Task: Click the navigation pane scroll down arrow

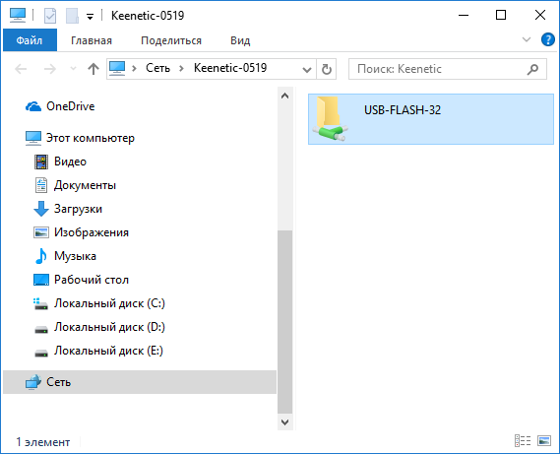Action: pos(285,422)
